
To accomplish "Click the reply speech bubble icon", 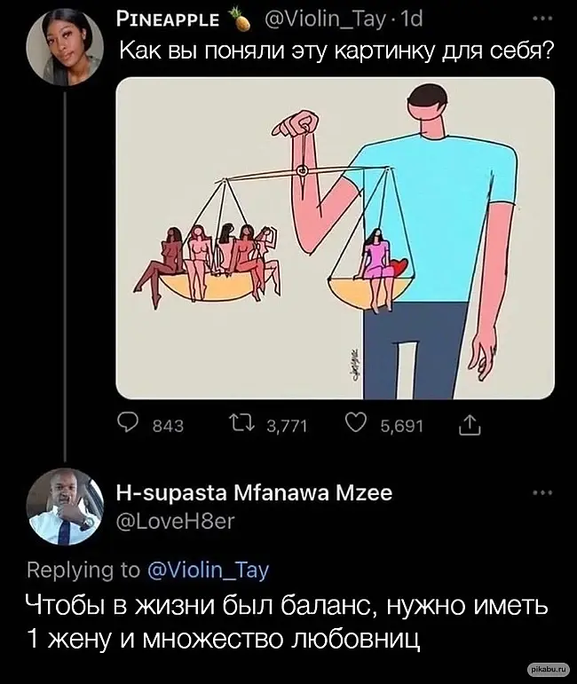I will click(128, 423).
